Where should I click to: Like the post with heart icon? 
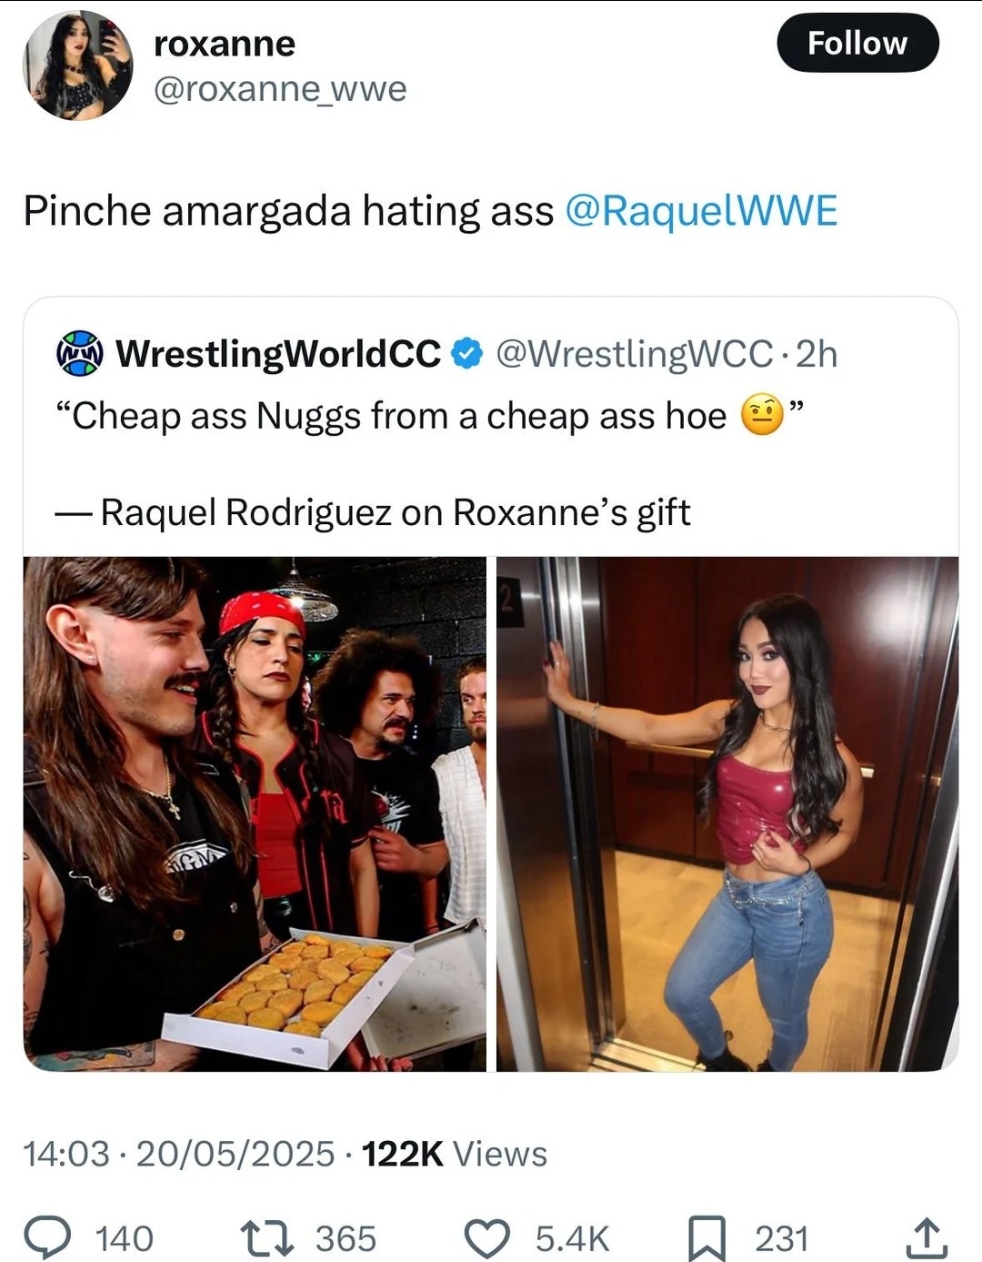click(x=487, y=1238)
